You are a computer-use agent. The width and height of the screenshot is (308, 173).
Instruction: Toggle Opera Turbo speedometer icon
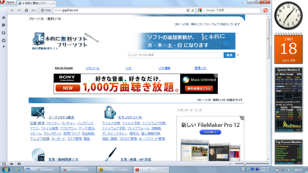19,164
